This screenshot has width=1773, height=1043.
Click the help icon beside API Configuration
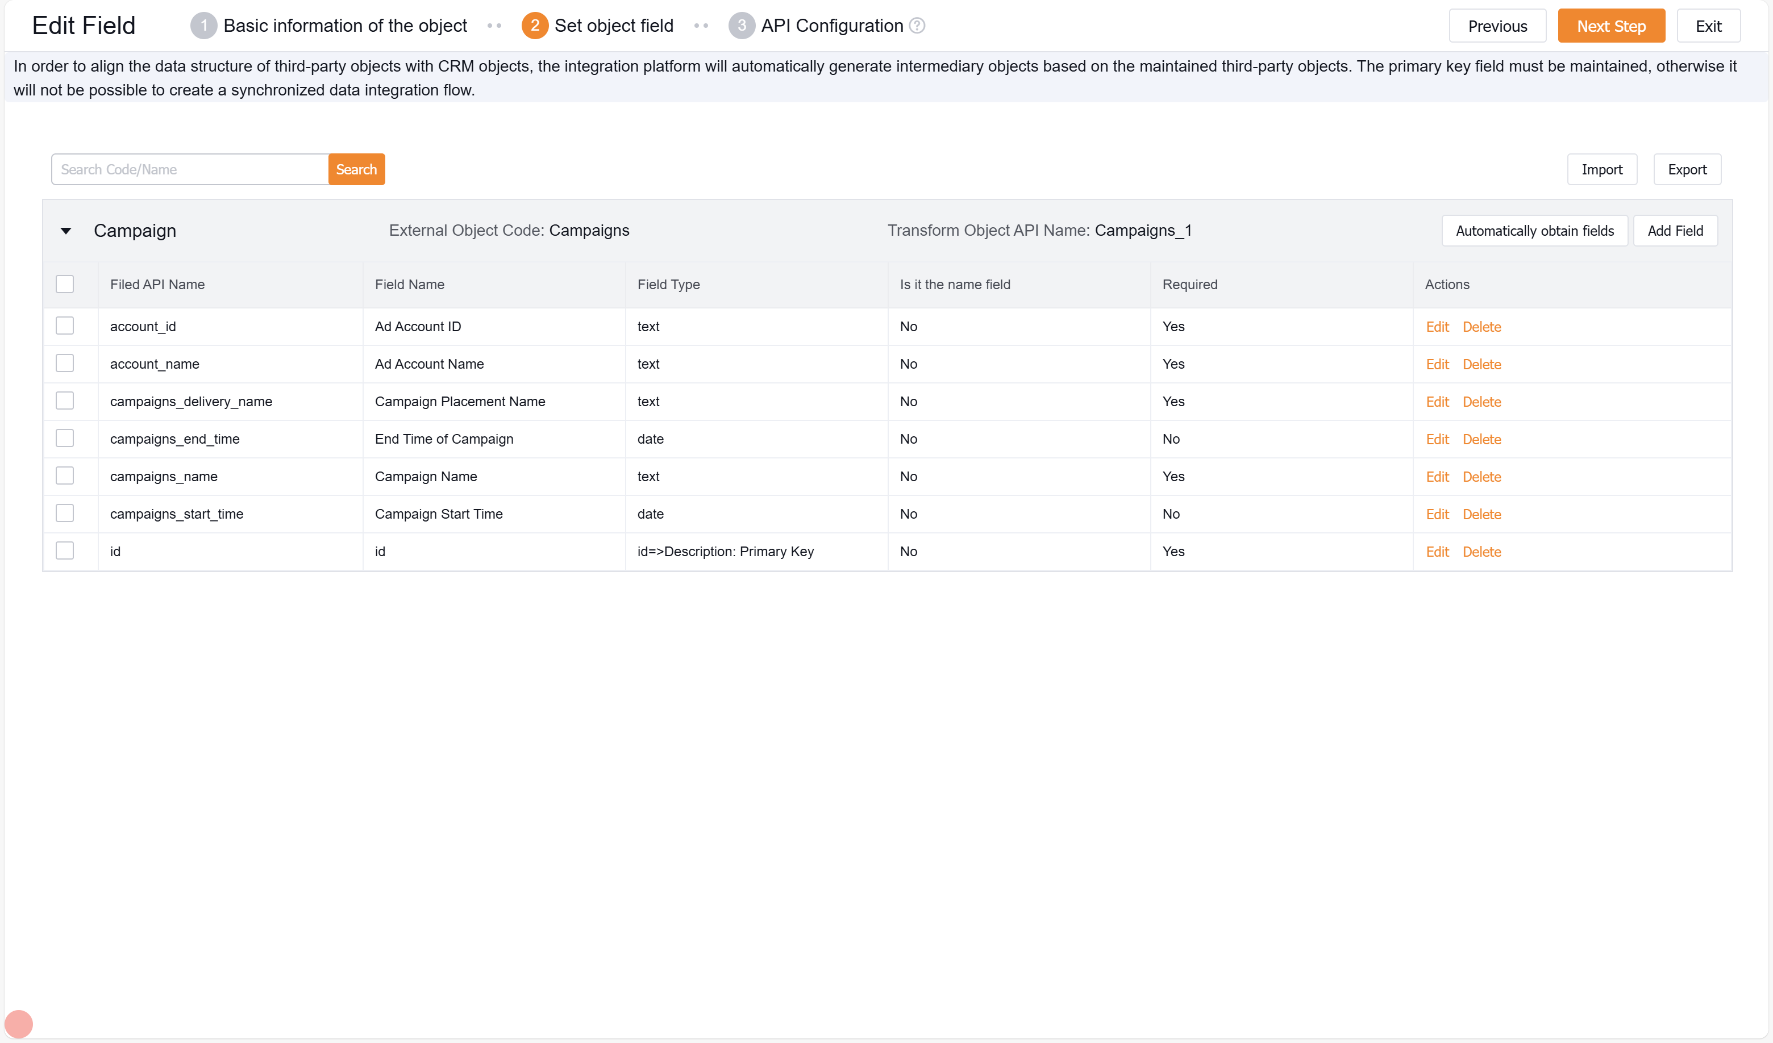(x=917, y=26)
